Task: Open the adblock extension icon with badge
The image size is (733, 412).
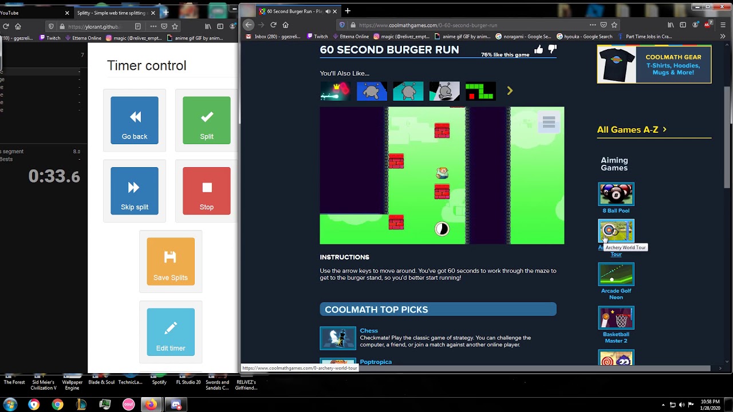Action: click(x=708, y=25)
